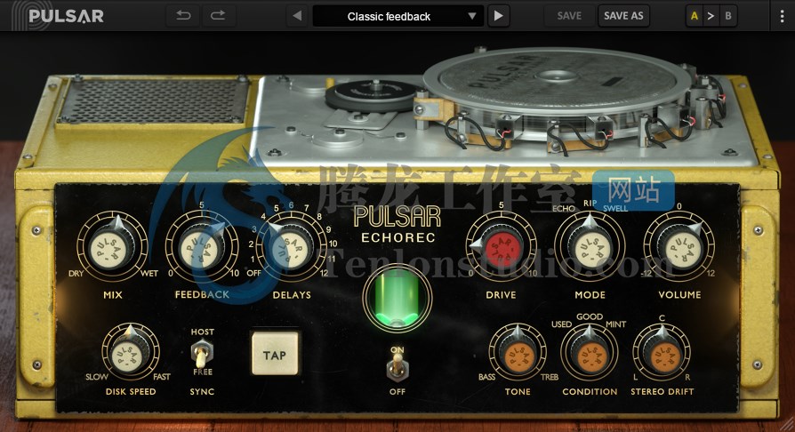Adjust the DISK SPEED knob
The height and width of the screenshot is (432, 795).
click(131, 353)
